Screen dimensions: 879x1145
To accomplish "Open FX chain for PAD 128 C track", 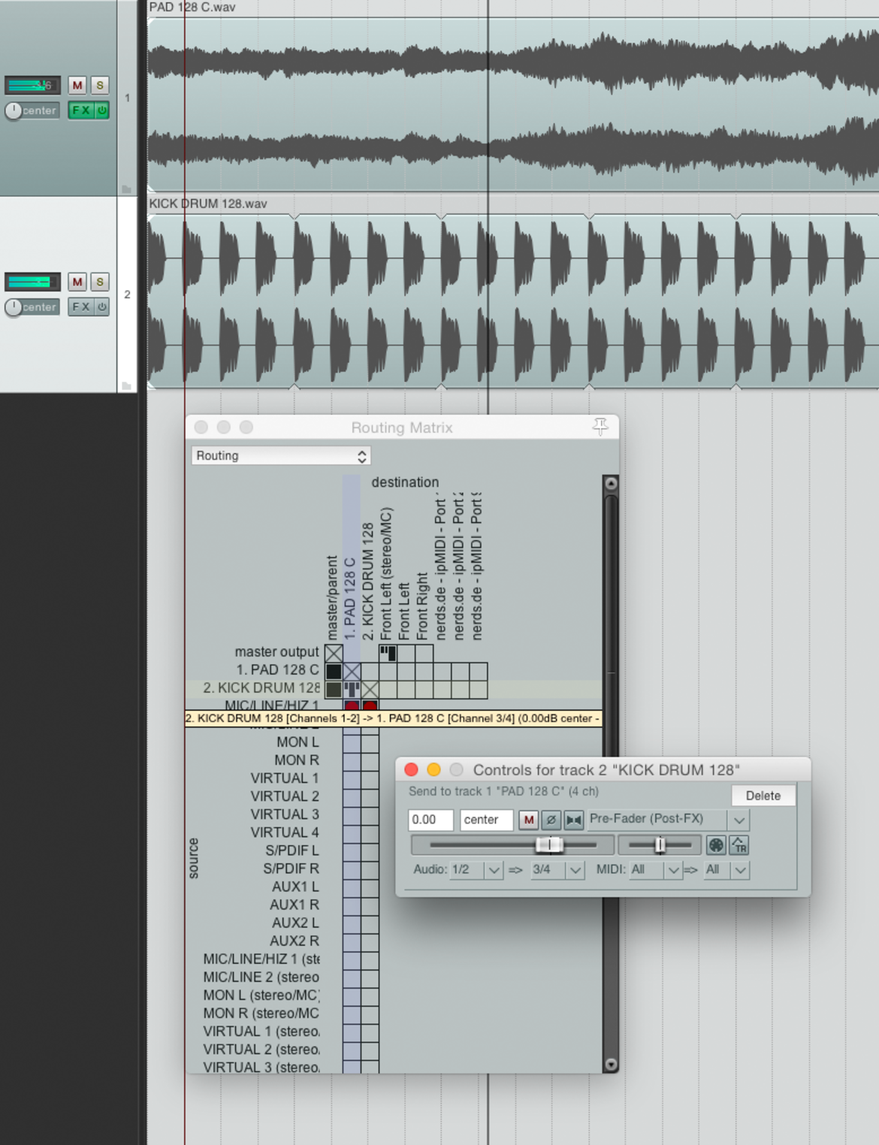I will [x=80, y=110].
